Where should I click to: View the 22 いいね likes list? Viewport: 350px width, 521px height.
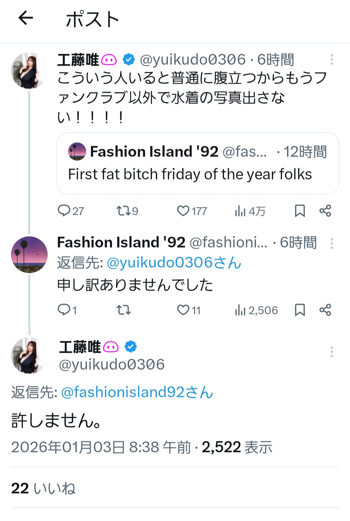(43, 488)
